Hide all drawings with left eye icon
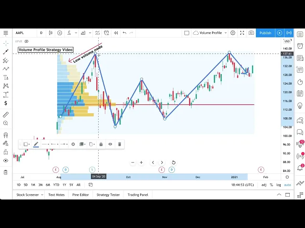 [x=6, y=161]
